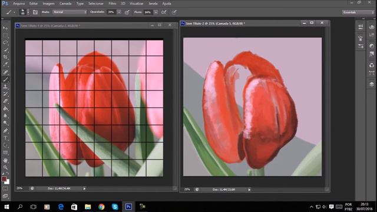This screenshot has height=212, width=377.
Task: Select the Spot Healing Brush tool
Action: 5,72
